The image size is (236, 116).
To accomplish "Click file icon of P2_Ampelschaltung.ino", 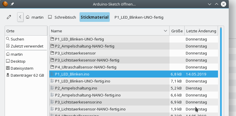I will coord(52,88).
